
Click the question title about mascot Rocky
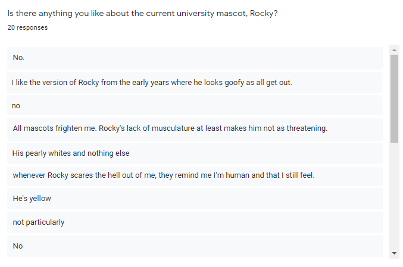point(142,14)
